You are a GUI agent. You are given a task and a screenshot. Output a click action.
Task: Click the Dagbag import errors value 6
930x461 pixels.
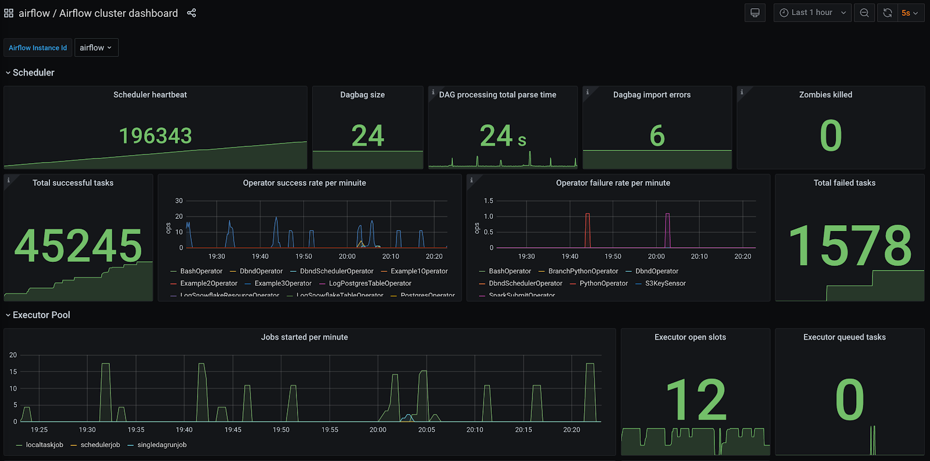point(657,136)
